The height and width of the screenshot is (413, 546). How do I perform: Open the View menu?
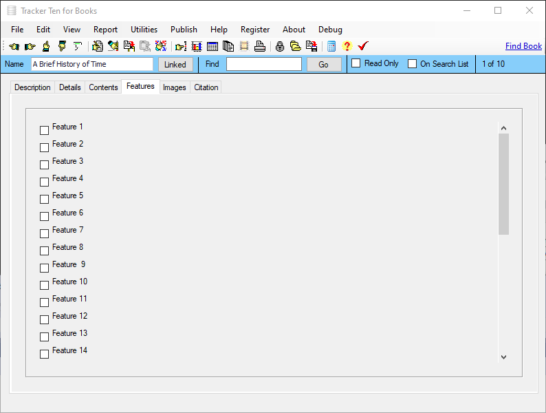72,30
